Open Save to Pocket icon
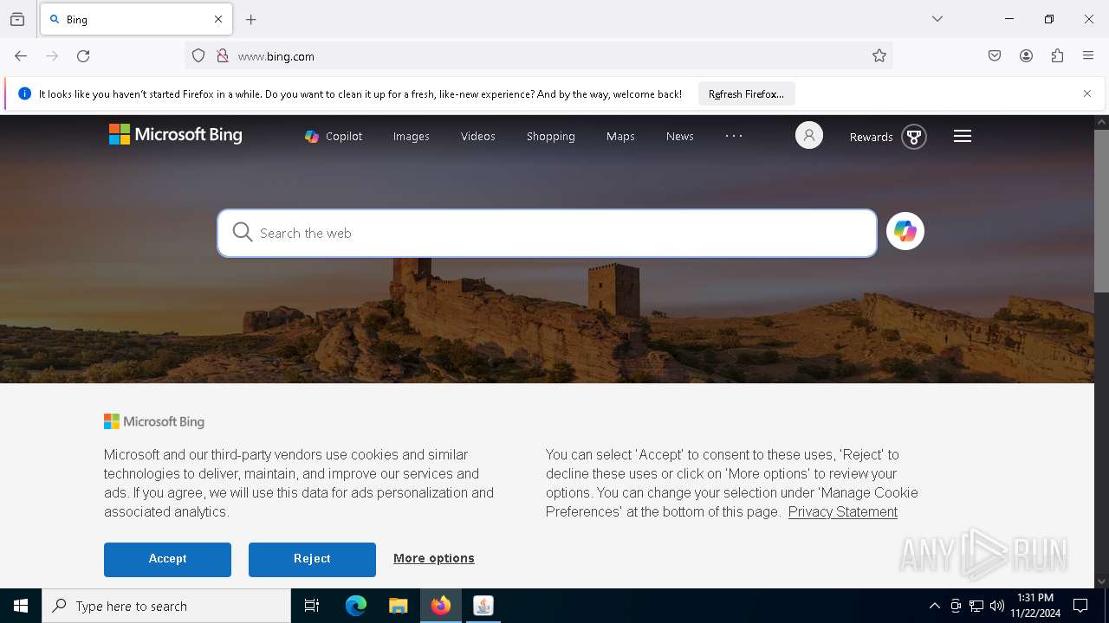Screen dimensions: 1109x623 [995, 56]
